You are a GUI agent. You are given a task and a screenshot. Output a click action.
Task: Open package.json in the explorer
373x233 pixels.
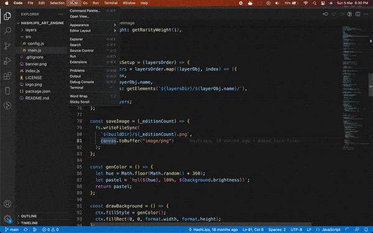(37, 91)
